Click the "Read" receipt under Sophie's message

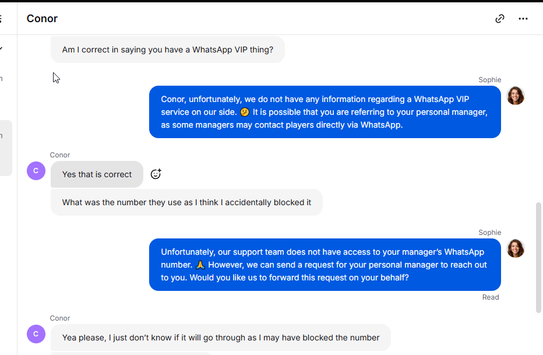point(491,297)
